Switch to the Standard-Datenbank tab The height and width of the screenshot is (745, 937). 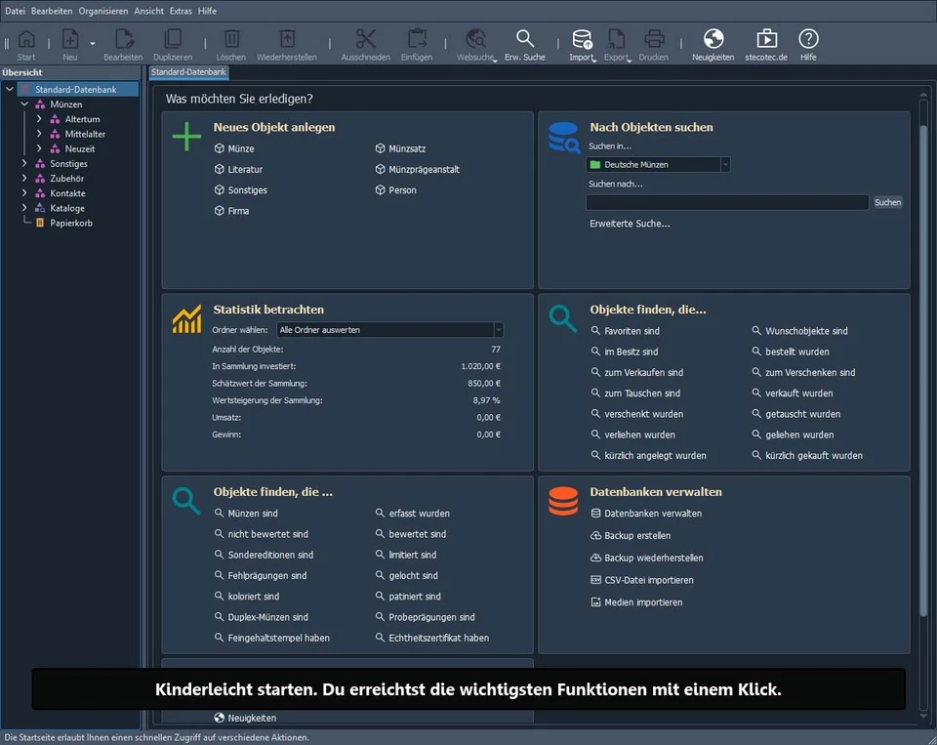188,72
